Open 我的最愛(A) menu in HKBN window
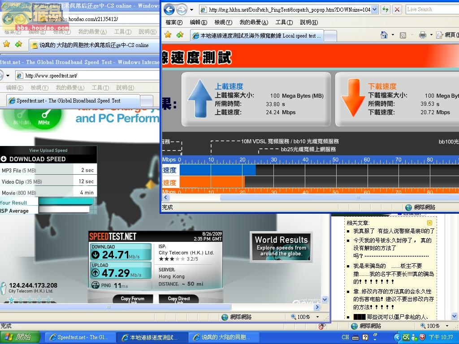Viewport: 459px width, 344px height. point(254,22)
